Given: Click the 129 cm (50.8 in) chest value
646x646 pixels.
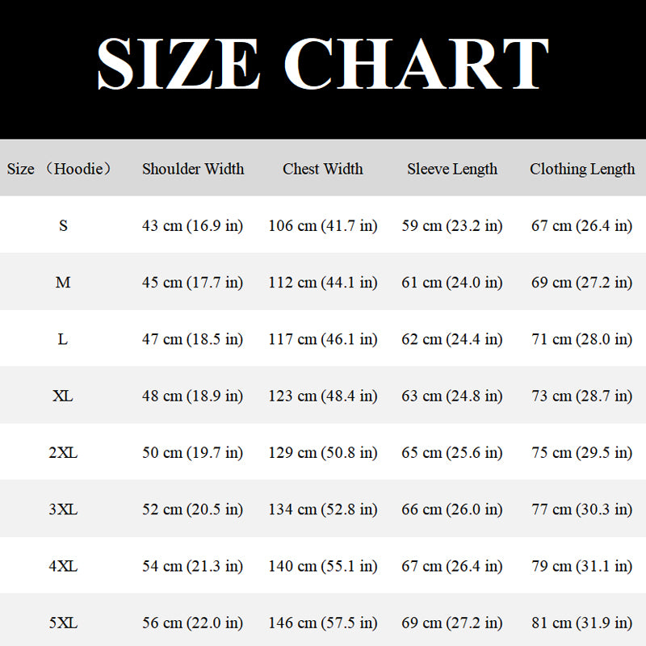Looking at the screenshot, I should (323, 453).
